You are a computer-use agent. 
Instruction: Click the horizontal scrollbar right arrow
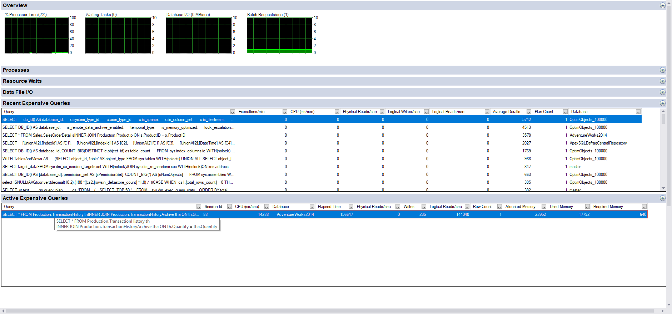coord(663,311)
